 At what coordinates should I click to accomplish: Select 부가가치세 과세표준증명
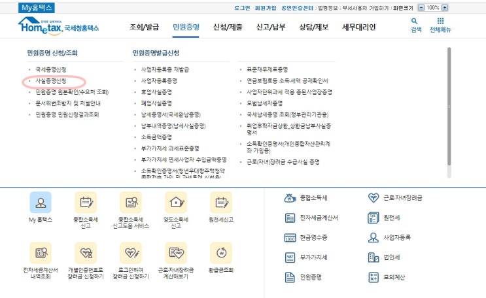[170, 148]
